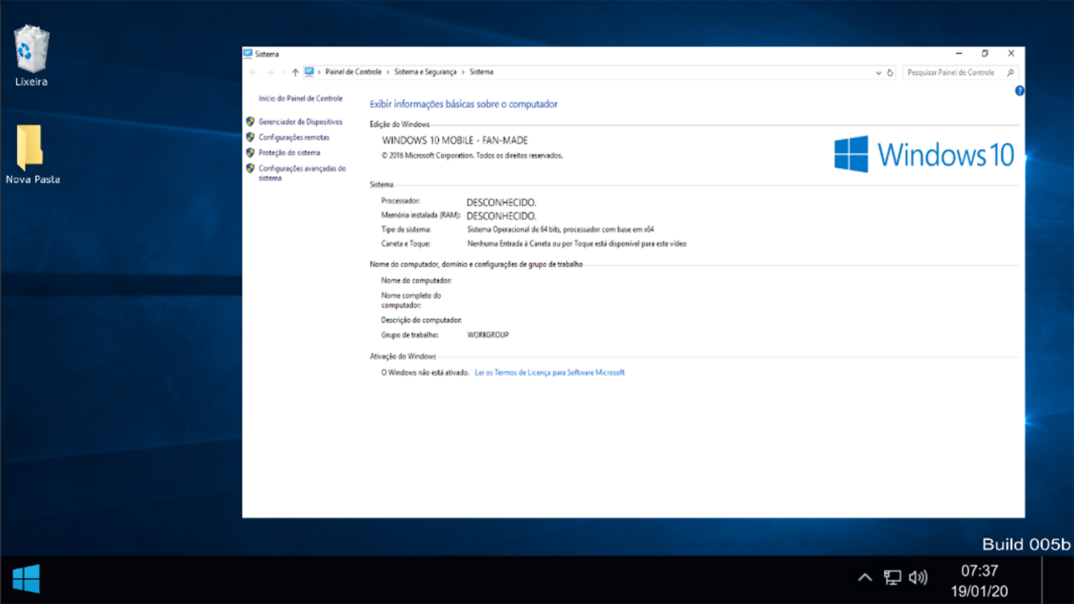
Task: Click the Pesquisar Painel de Controle search field
Action: [951, 73]
